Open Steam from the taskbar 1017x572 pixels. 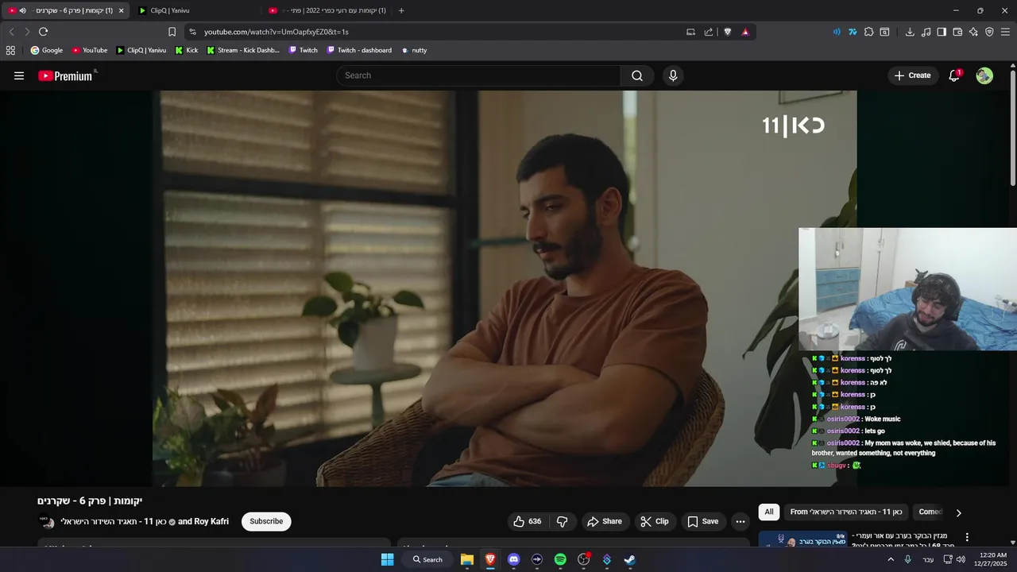629,559
